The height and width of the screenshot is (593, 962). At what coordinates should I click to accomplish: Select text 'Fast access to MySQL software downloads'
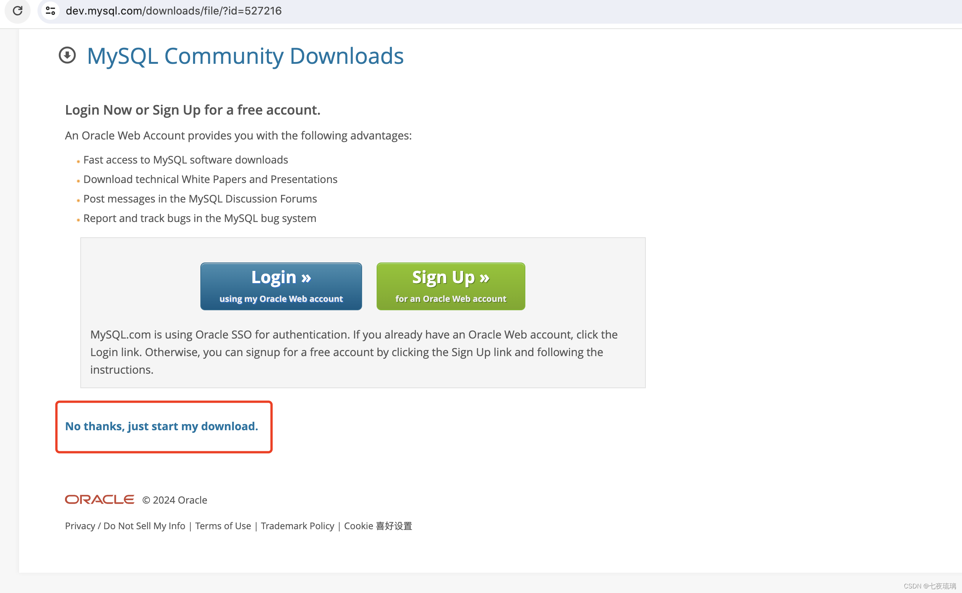point(186,160)
